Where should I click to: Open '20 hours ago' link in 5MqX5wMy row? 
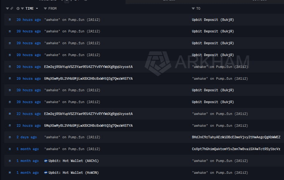29,78
